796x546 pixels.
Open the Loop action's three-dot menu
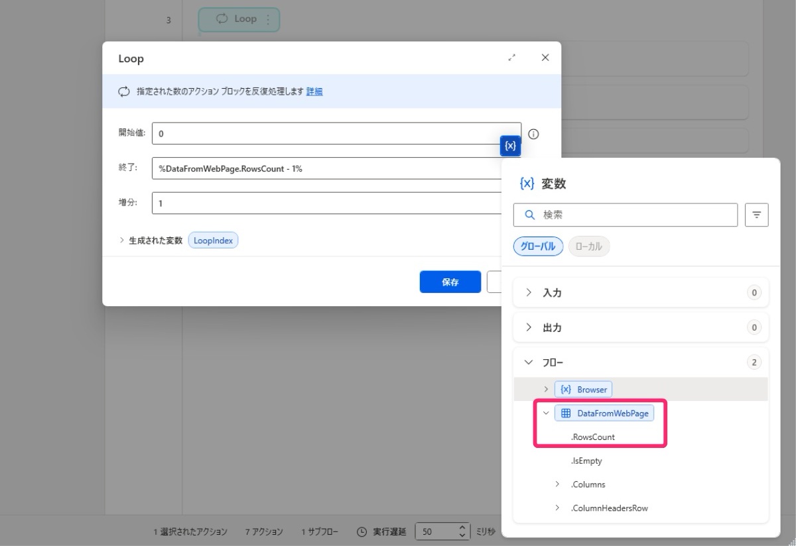click(x=268, y=20)
